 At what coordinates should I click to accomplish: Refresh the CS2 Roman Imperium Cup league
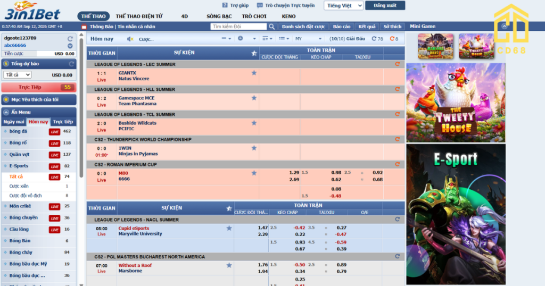coord(397,164)
